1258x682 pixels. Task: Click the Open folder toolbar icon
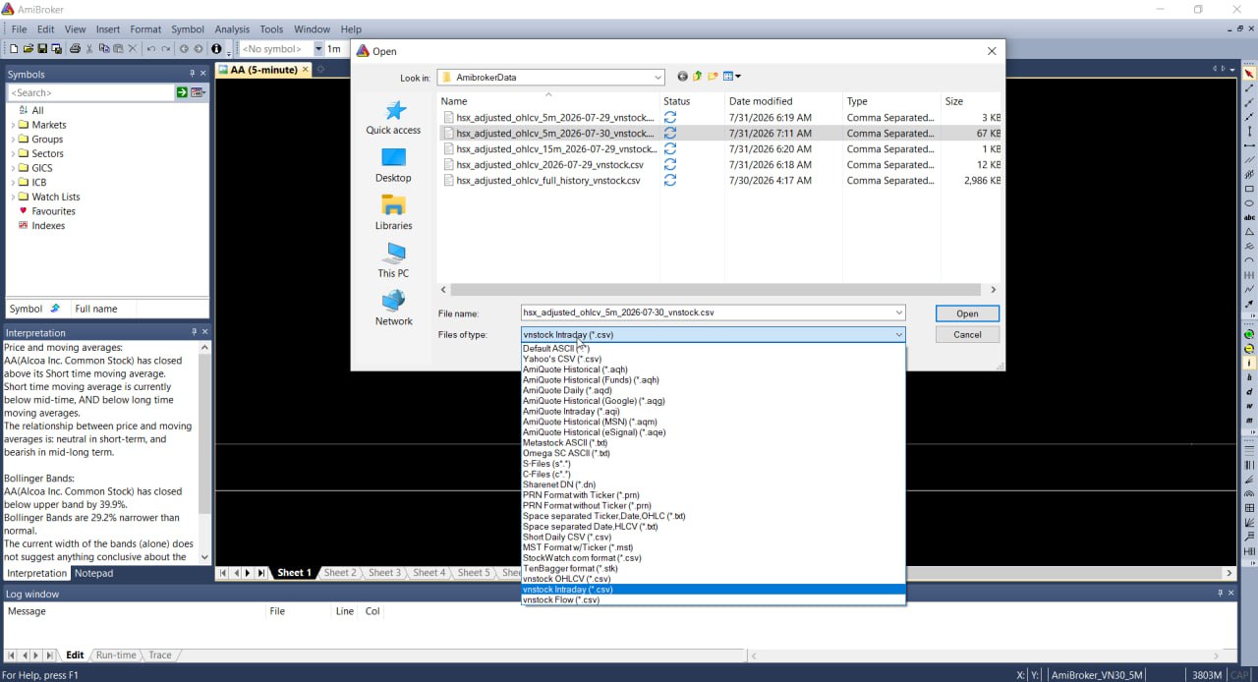coord(29,48)
